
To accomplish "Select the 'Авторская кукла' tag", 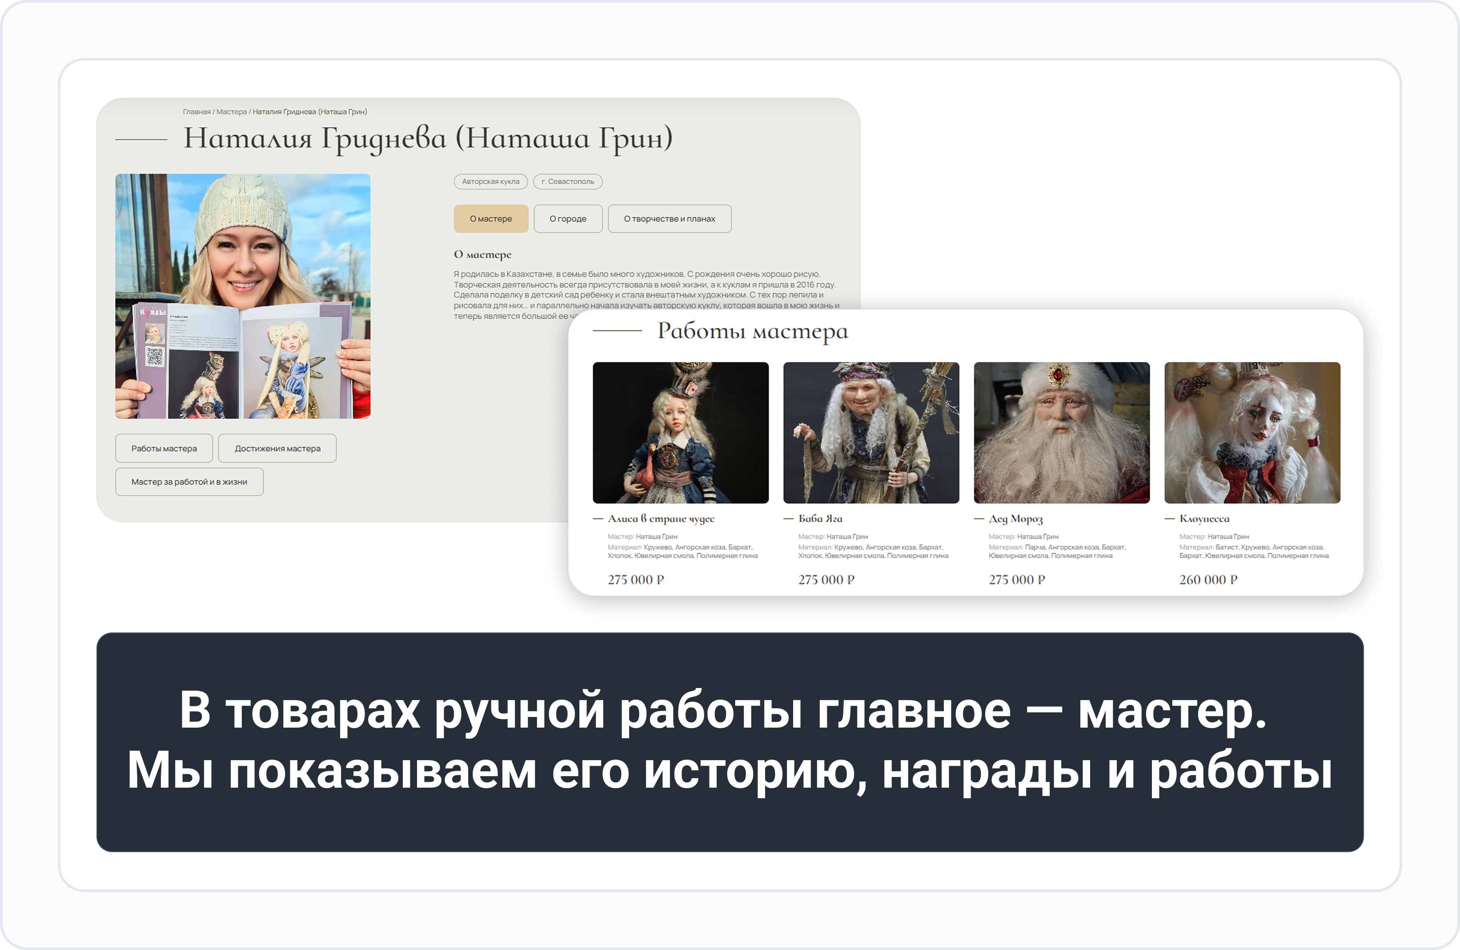I will click(490, 181).
